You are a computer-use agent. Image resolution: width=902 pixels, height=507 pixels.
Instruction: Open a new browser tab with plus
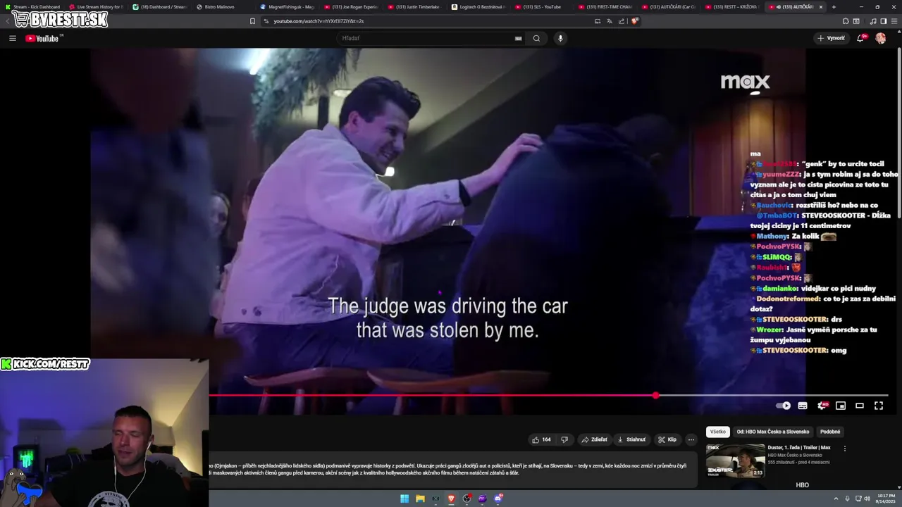834,7
